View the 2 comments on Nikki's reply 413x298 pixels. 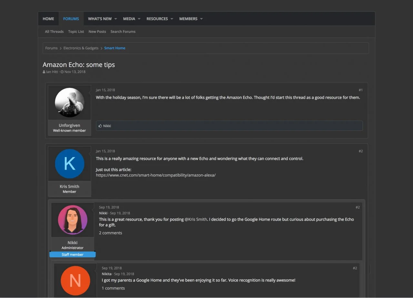pos(110,233)
